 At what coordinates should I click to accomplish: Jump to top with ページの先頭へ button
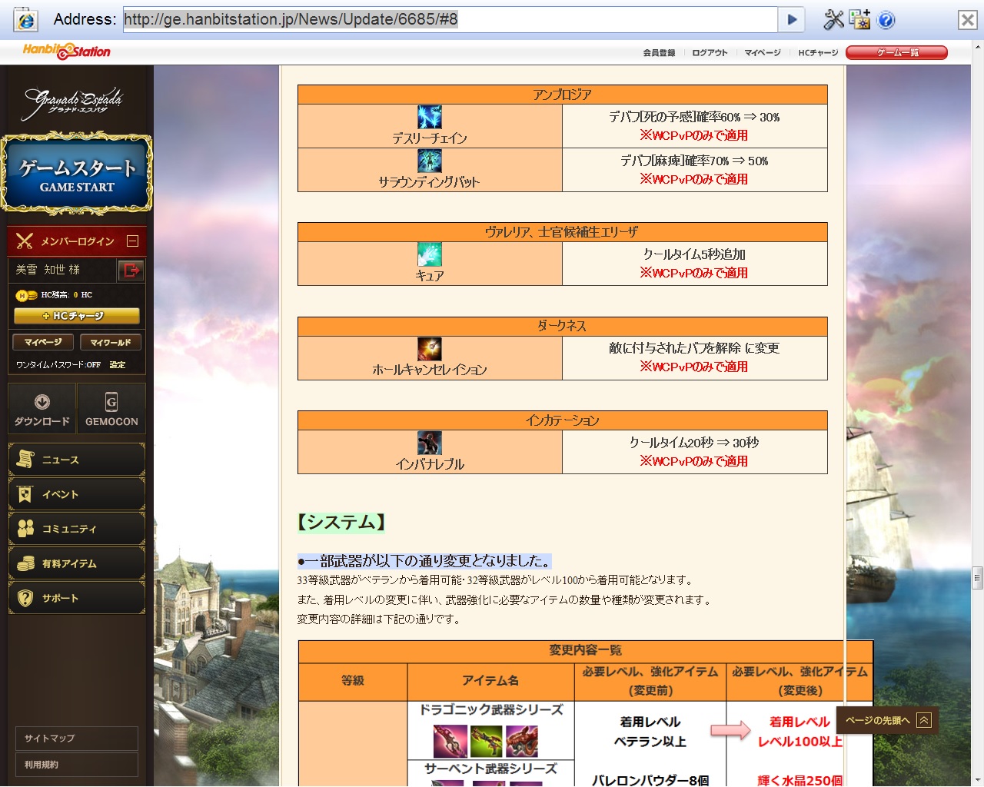point(887,720)
